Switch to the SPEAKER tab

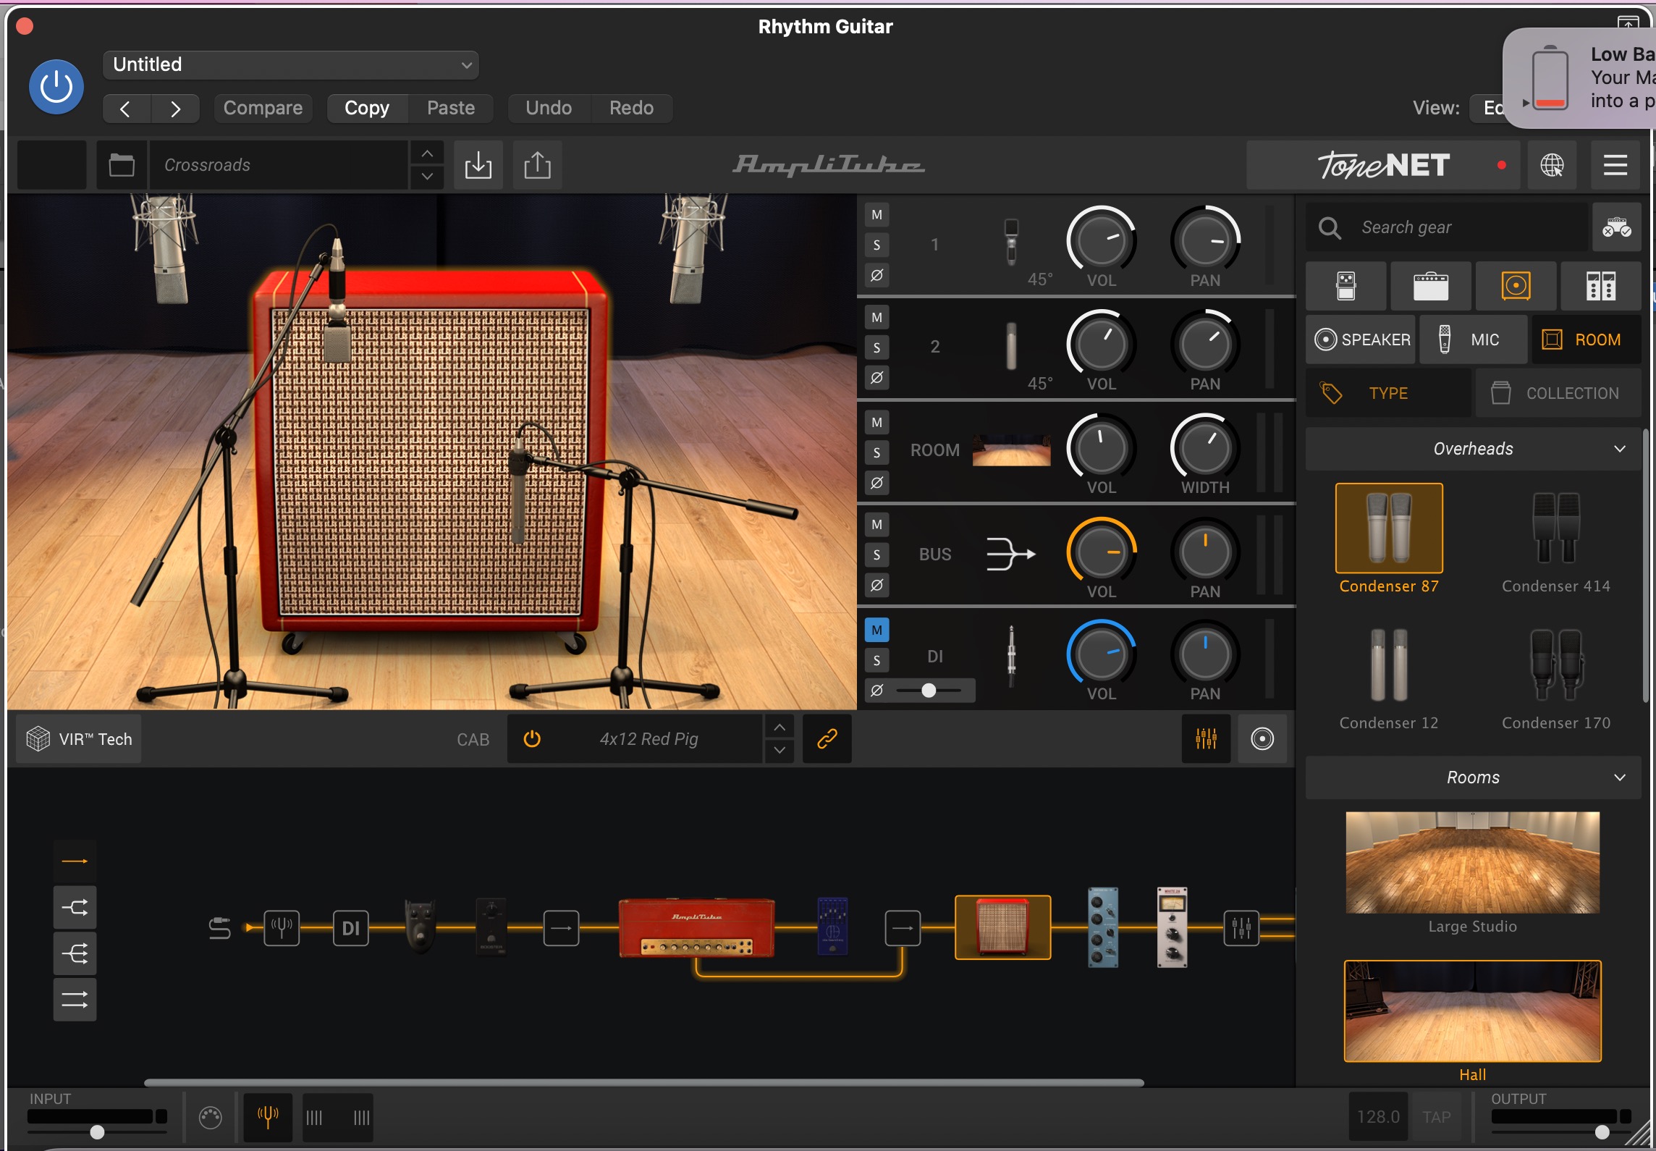coord(1361,340)
